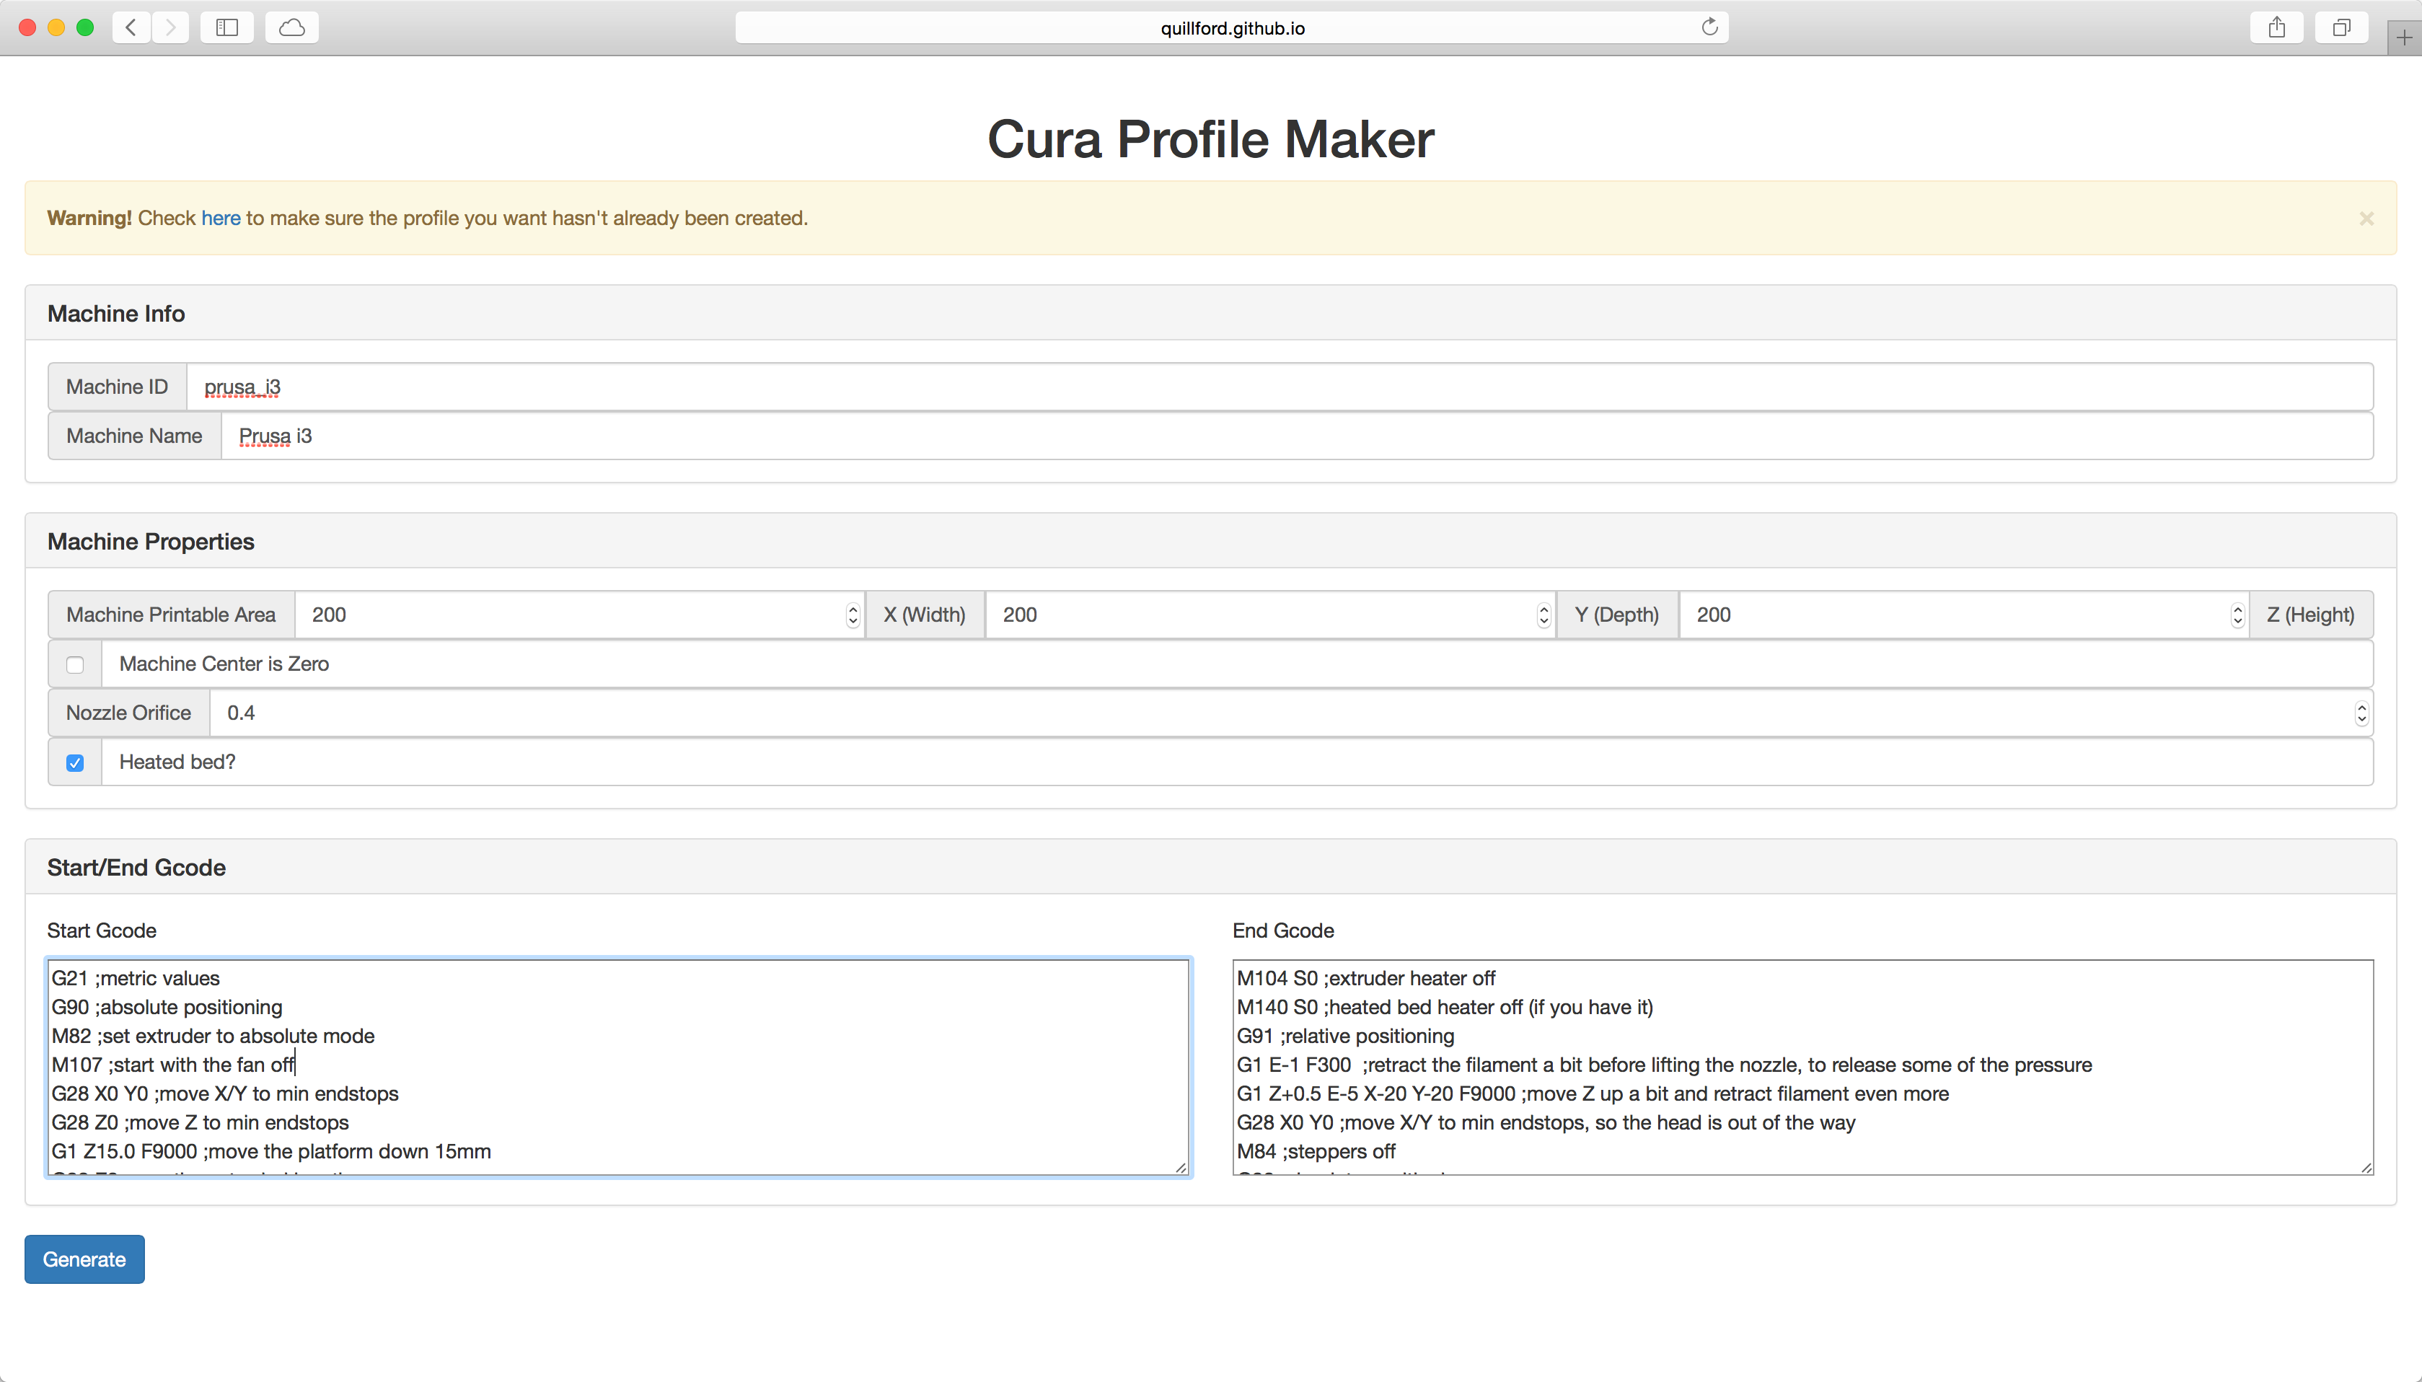Viewport: 2422px width, 1382px height.
Task: Click the Safari forward arrow
Action: [x=170, y=27]
